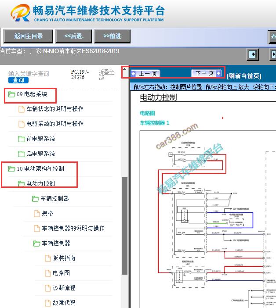Click the 查询 search button
The height and width of the screenshot is (308, 276).
pos(18,80)
